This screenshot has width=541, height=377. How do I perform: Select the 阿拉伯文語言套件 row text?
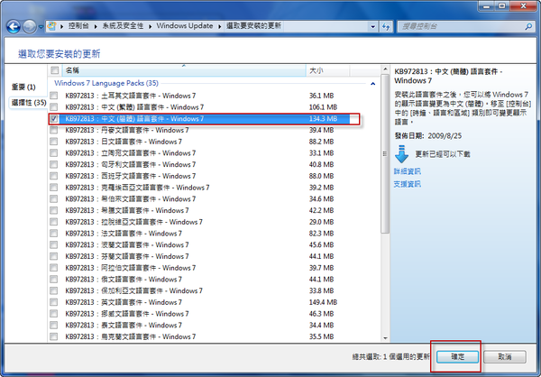coord(131,268)
